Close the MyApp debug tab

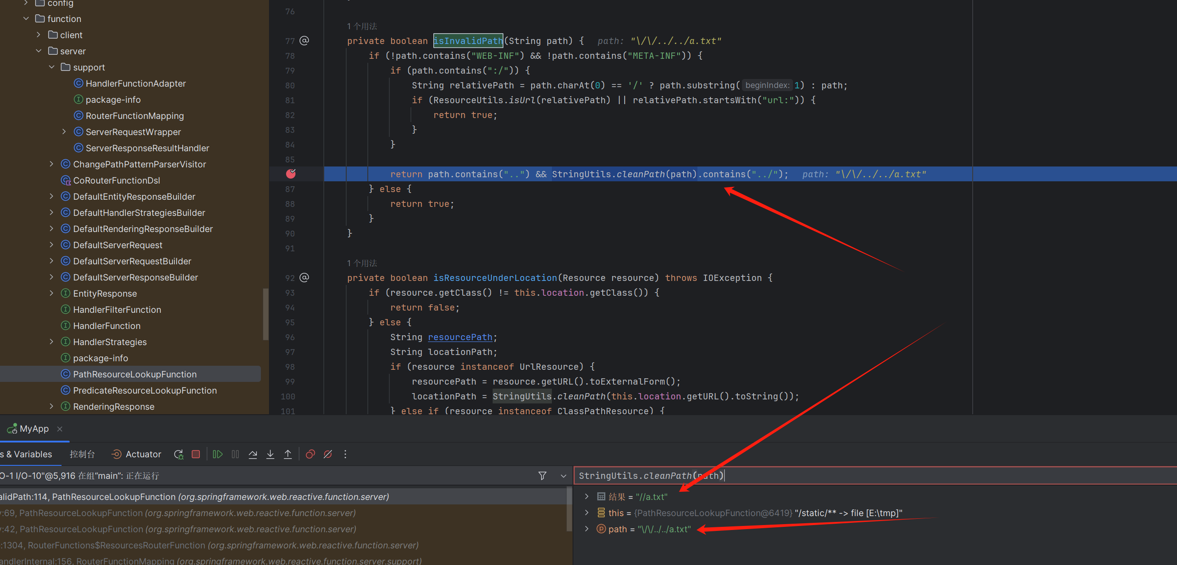(59, 429)
